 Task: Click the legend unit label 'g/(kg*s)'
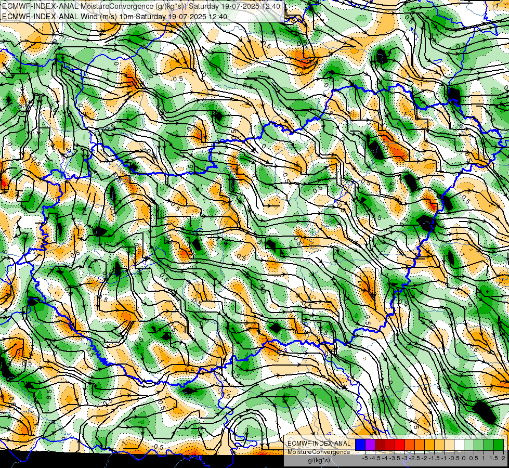click(319, 461)
